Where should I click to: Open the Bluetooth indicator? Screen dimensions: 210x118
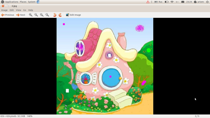[152, 2]
